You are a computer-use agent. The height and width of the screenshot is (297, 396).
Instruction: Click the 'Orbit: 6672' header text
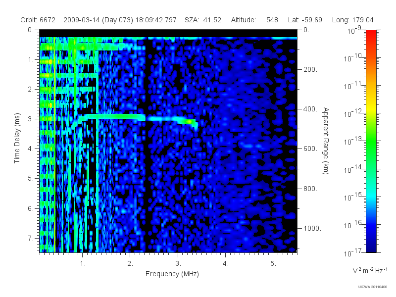pyautogui.click(x=38, y=20)
